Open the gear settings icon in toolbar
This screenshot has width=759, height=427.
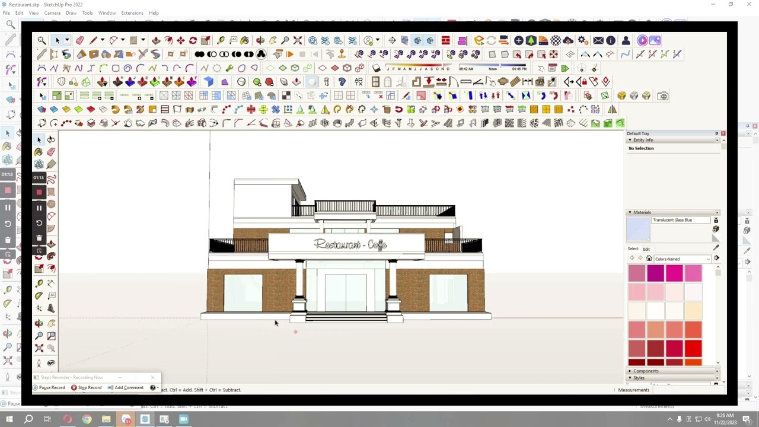pos(582,40)
